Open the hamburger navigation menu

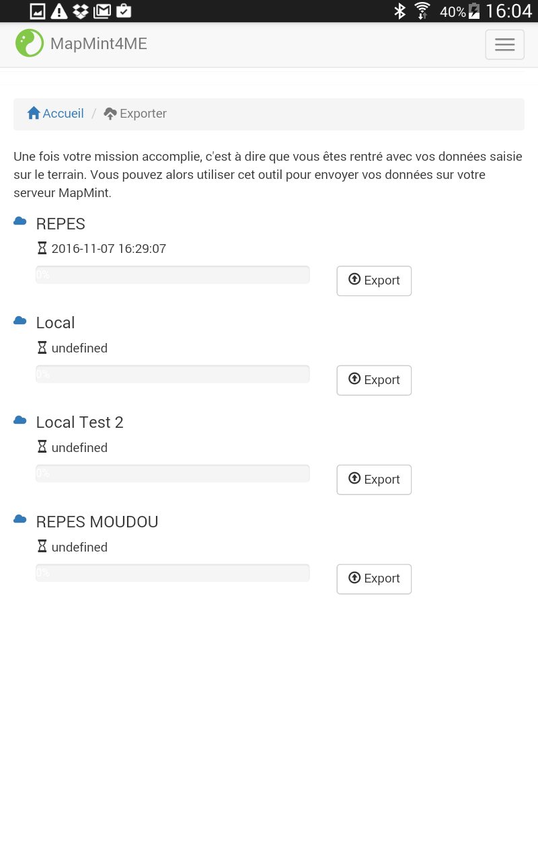coord(504,44)
